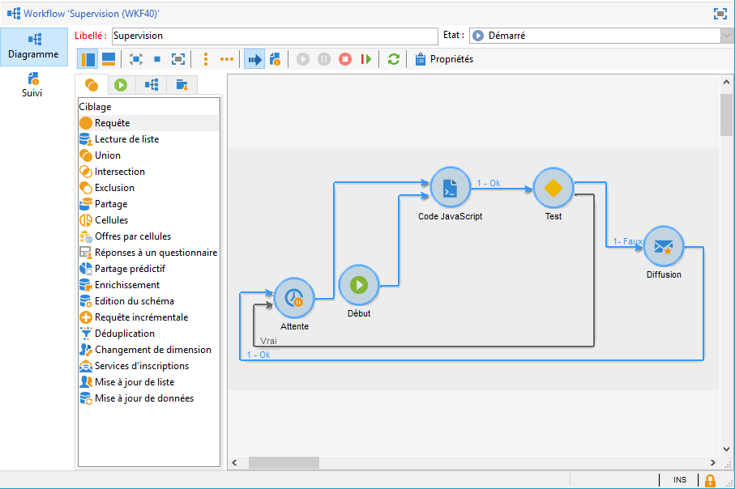
Task: Toggle the blue arrow progression display button
Action: coord(254,59)
